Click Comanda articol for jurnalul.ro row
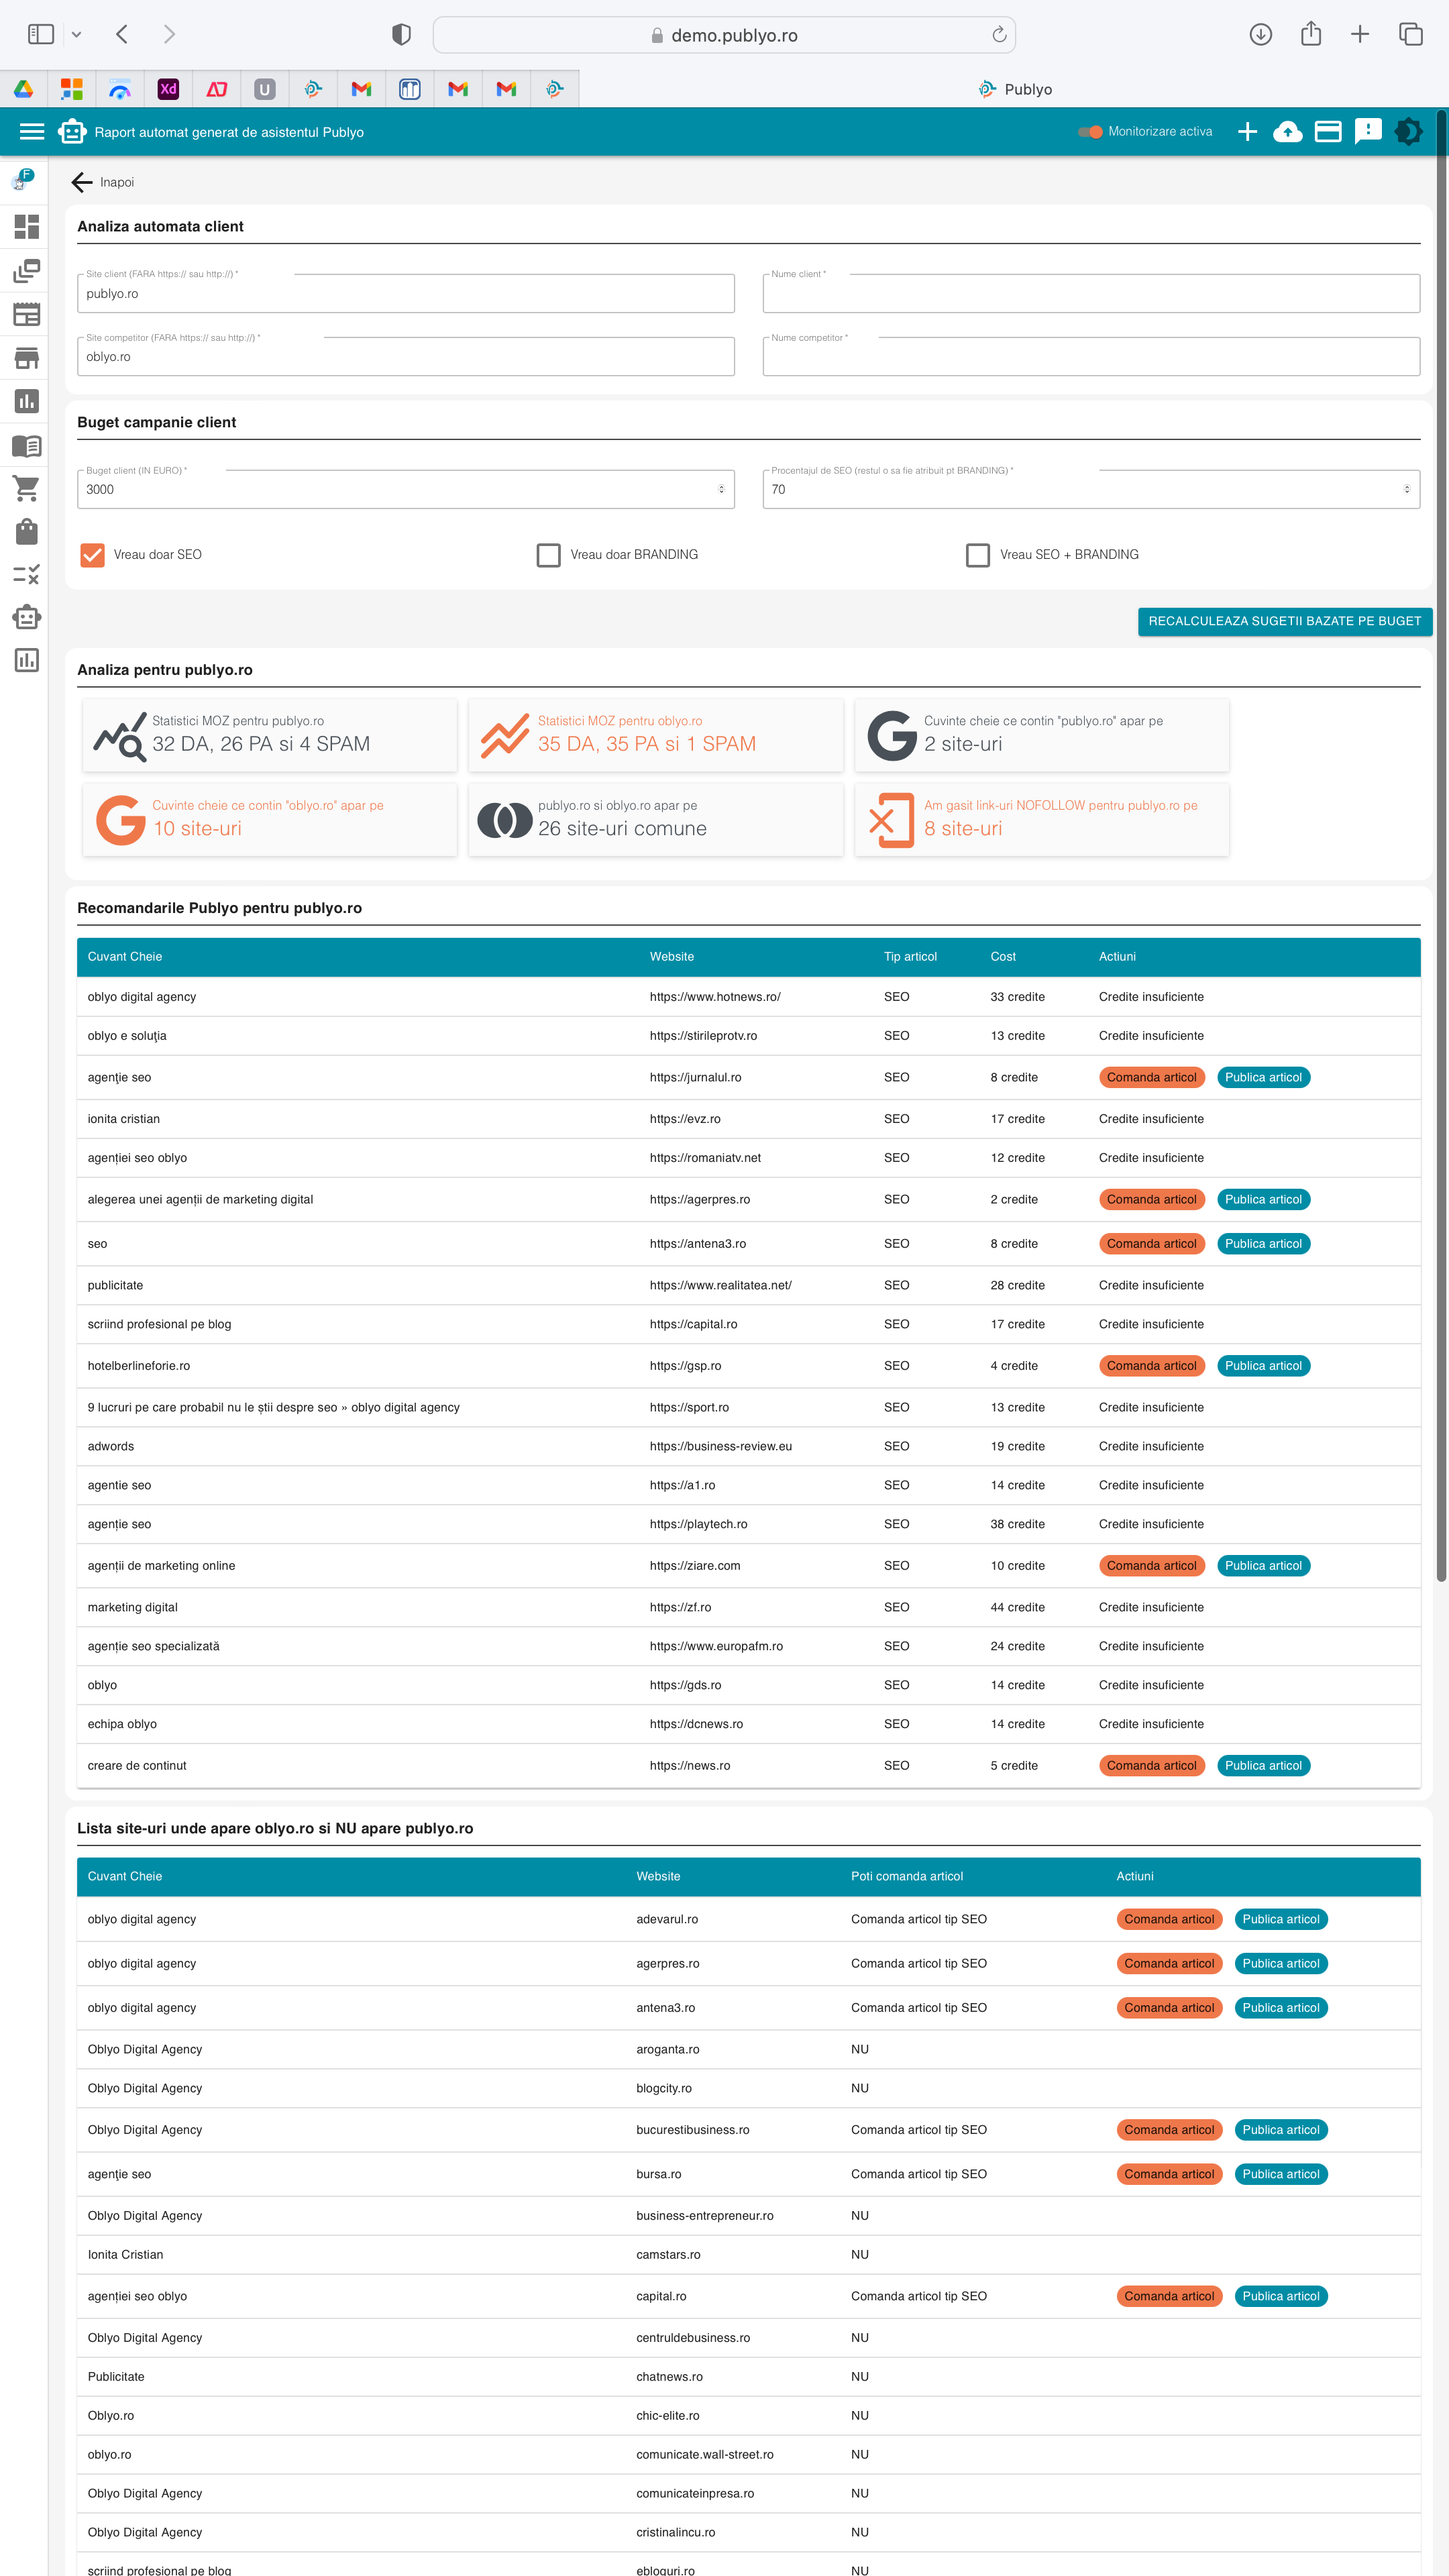Viewport: 1449px width, 2576px height. pyautogui.click(x=1151, y=1078)
